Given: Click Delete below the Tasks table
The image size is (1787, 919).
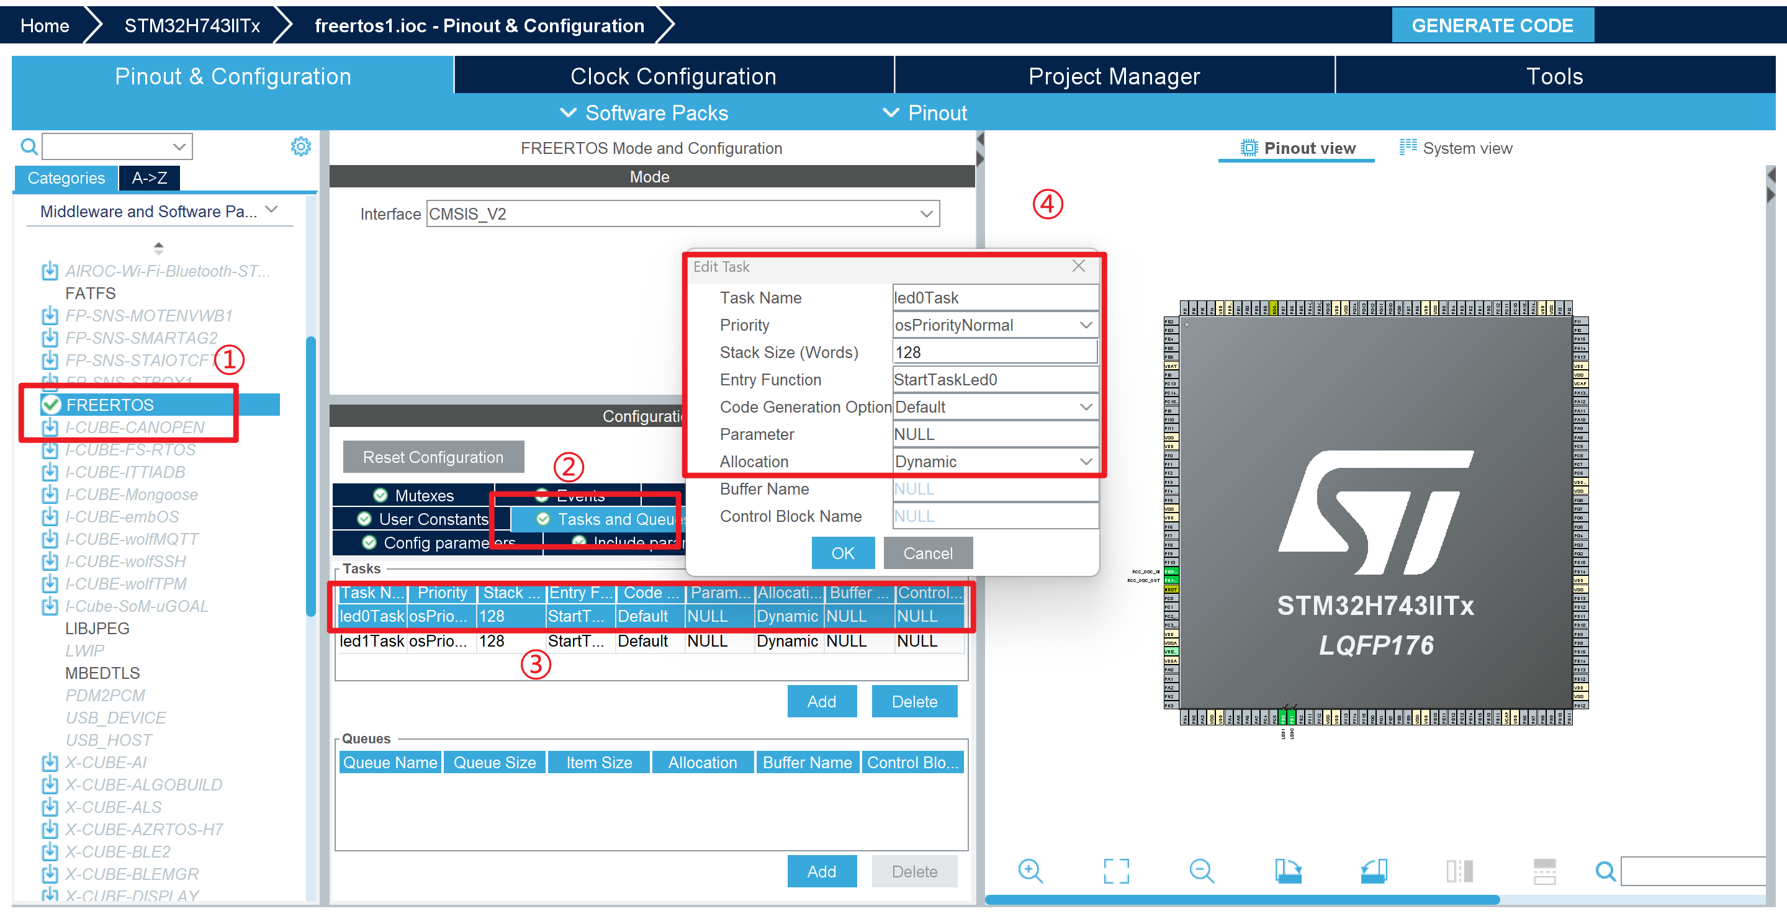Looking at the screenshot, I should tap(914, 701).
